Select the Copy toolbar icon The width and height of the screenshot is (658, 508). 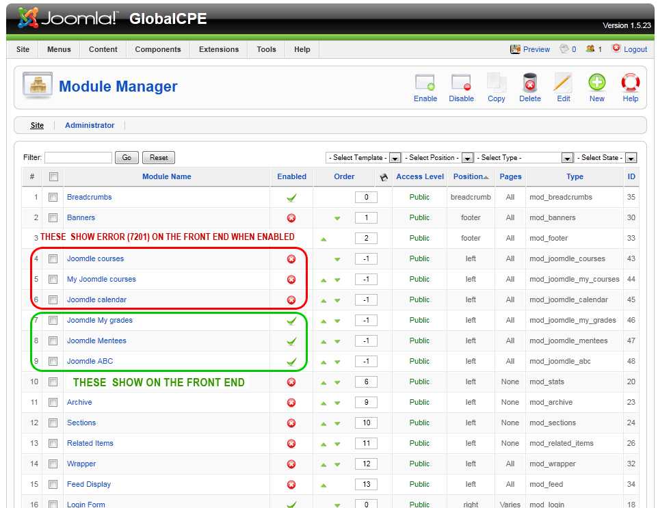coord(496,87)
